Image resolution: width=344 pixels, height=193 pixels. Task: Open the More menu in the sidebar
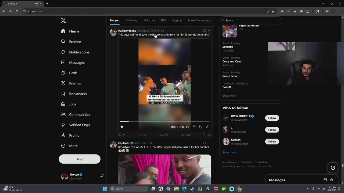(69, 146)
